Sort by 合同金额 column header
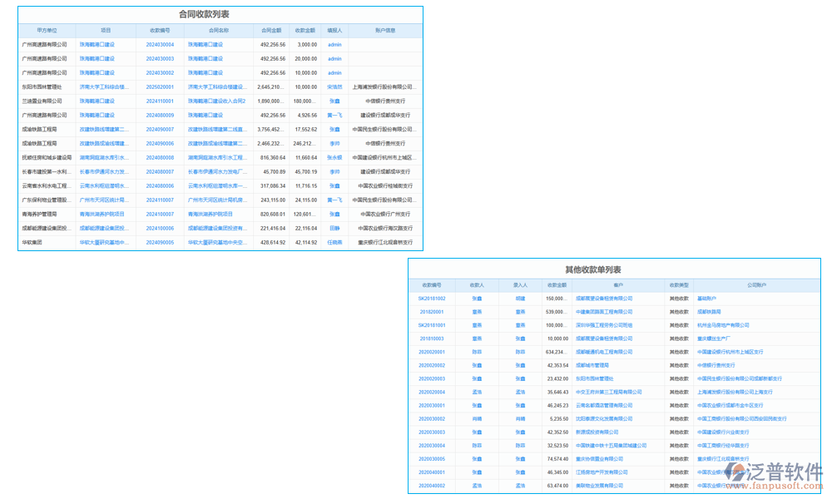Screen dimensions: 832x499 click(272, 30)
